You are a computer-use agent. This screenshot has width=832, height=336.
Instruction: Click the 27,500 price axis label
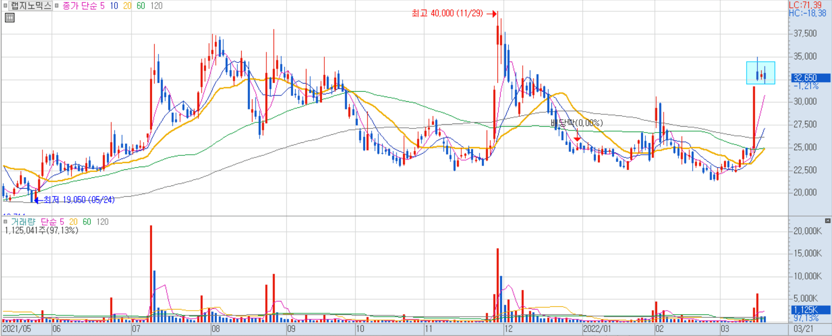(x=805, y=124)
